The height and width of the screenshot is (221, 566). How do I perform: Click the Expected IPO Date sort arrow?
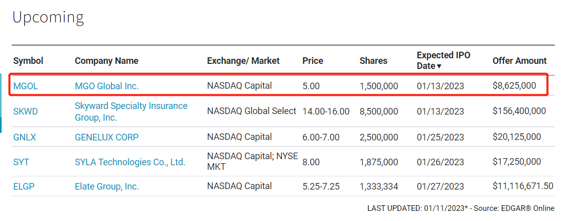pyautogui.click(x=439, y=66)
